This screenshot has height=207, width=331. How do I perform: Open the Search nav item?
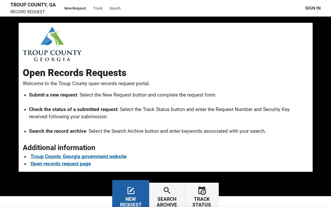[115, 8]
